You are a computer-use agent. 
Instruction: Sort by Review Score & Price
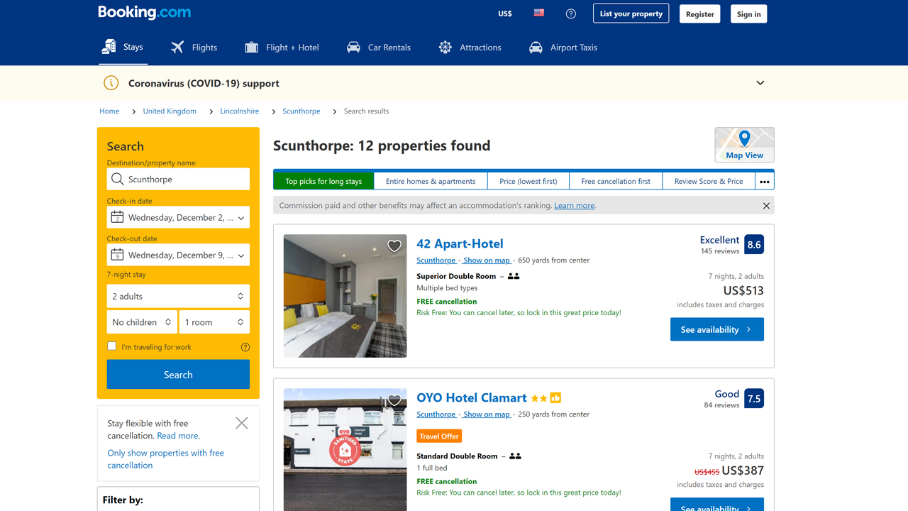709,181
